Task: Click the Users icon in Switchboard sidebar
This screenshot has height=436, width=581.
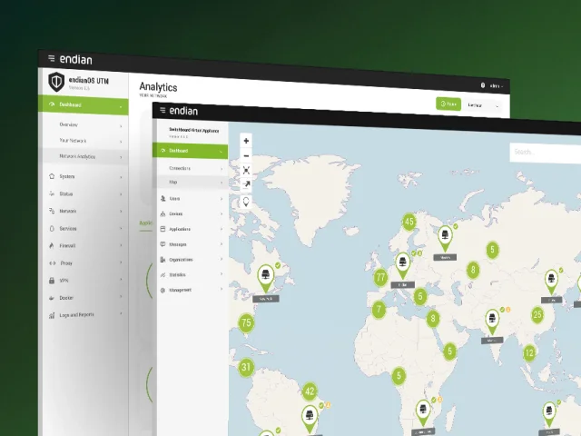Action: [x=162, y=199]
